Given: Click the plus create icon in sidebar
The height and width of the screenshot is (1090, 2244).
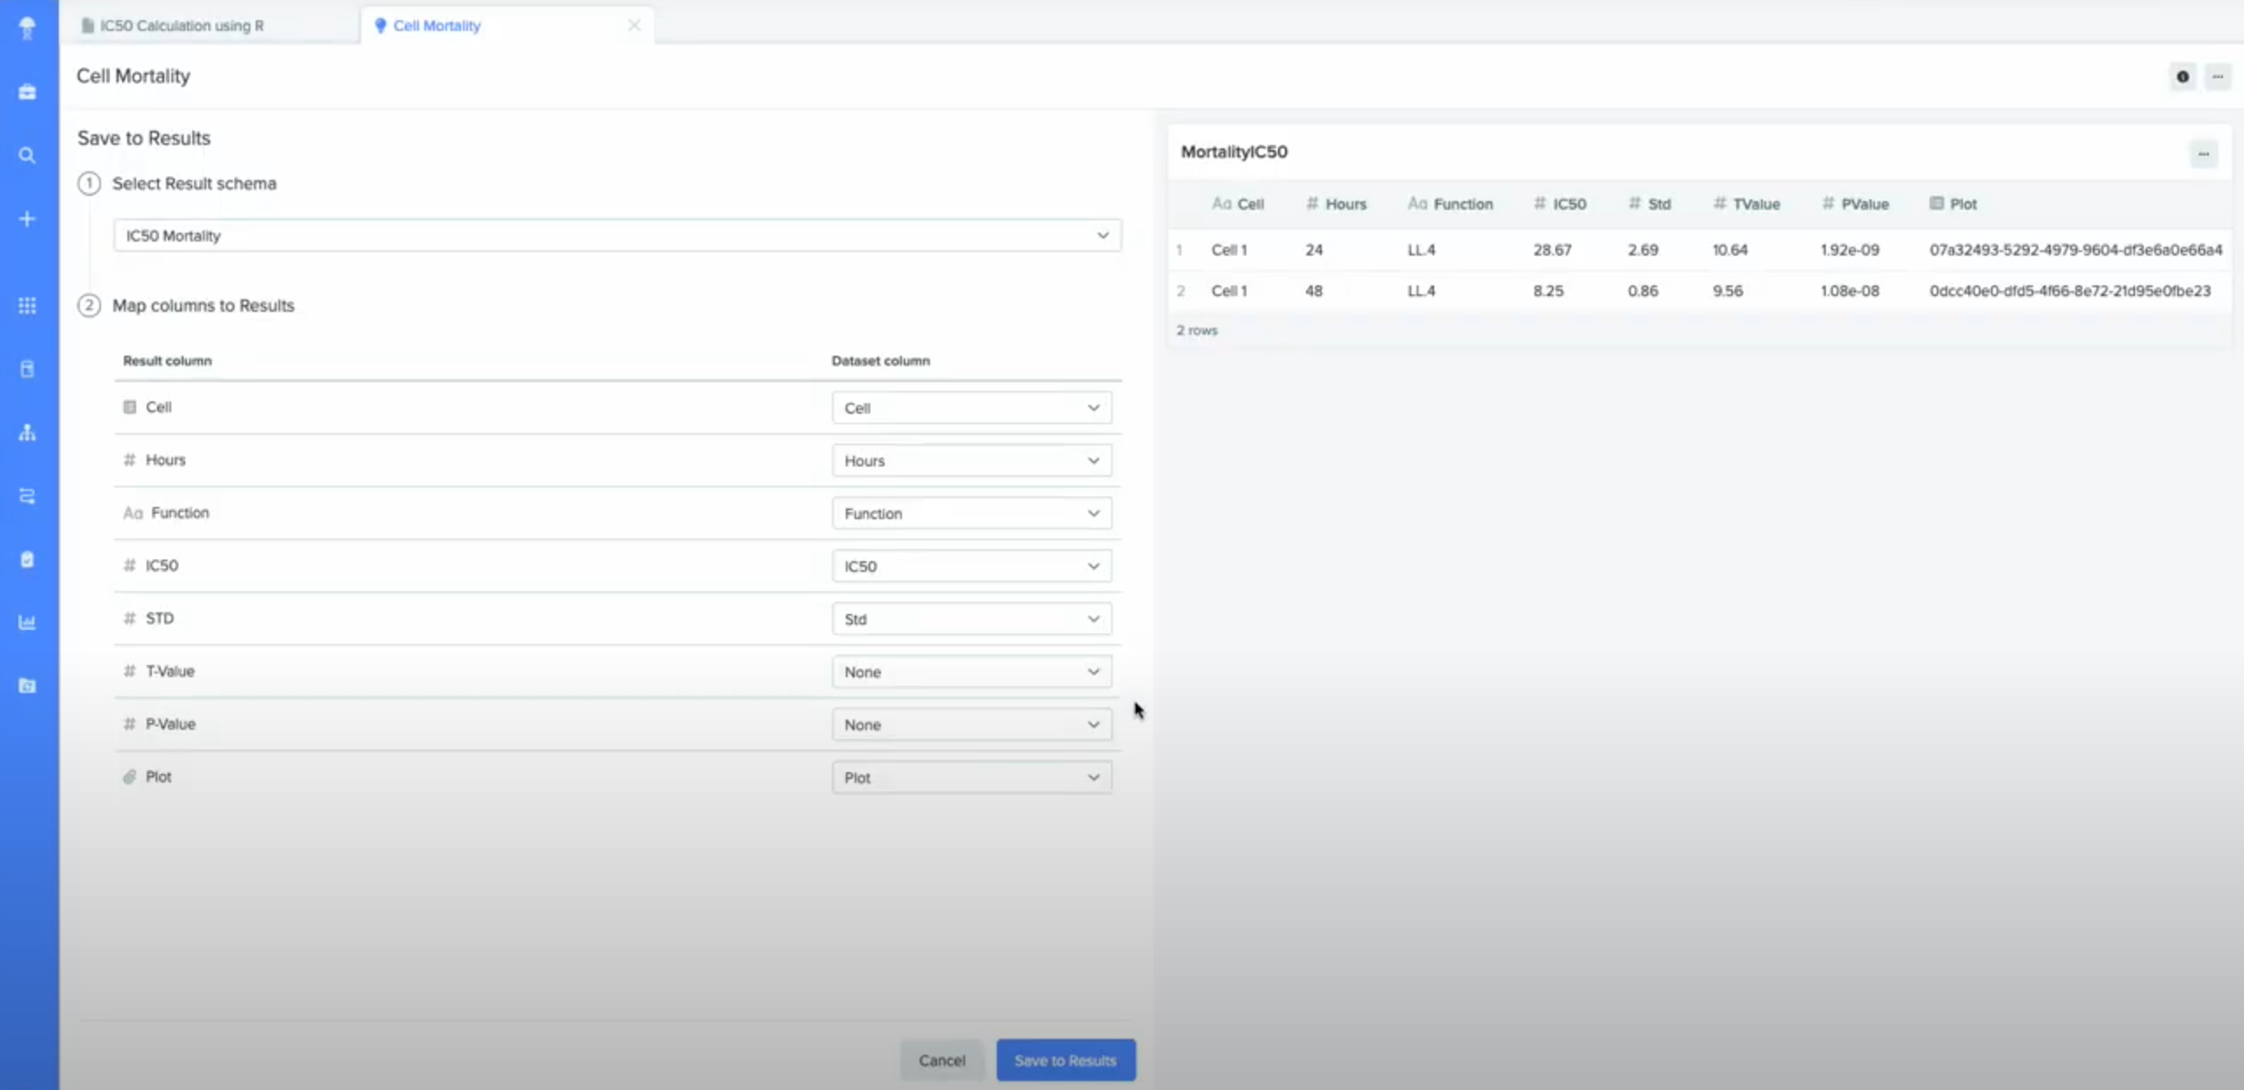Looking at the screenshot, I should pyautogui.click(x=27, y=219).
